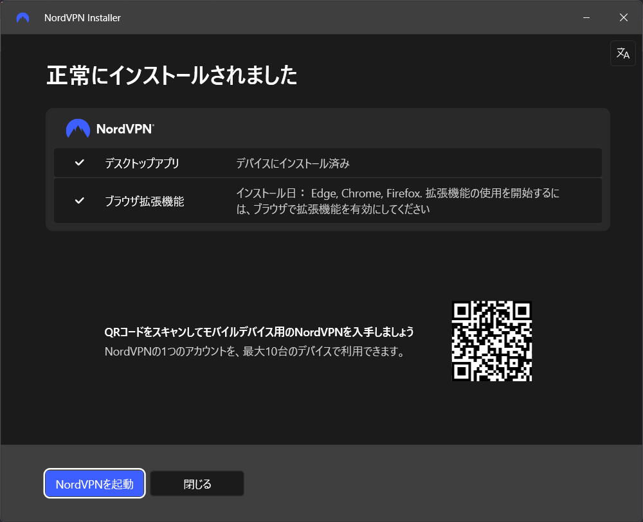Click the NordVPN logo in the title bar
Viewport: 643px width, 522px height.
click(23, 17)
